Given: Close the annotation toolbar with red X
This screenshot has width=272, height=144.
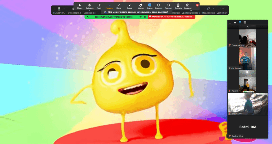Looking at the screenshot, I should coord(197,5).
